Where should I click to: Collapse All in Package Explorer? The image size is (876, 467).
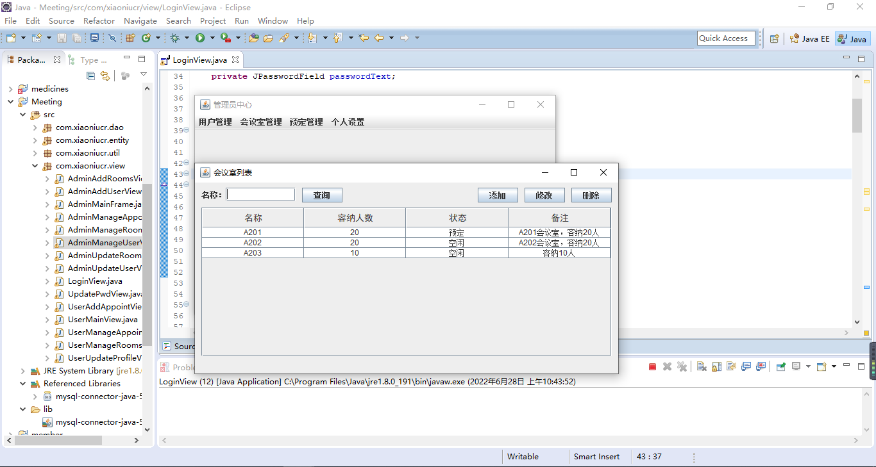click(90, 76)
